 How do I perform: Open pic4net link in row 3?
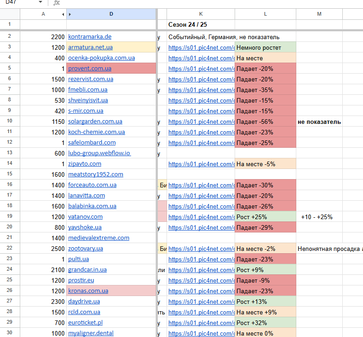[202, 47]
